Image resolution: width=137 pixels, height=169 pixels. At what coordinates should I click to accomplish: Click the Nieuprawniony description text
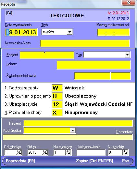(x=81, y=113)
